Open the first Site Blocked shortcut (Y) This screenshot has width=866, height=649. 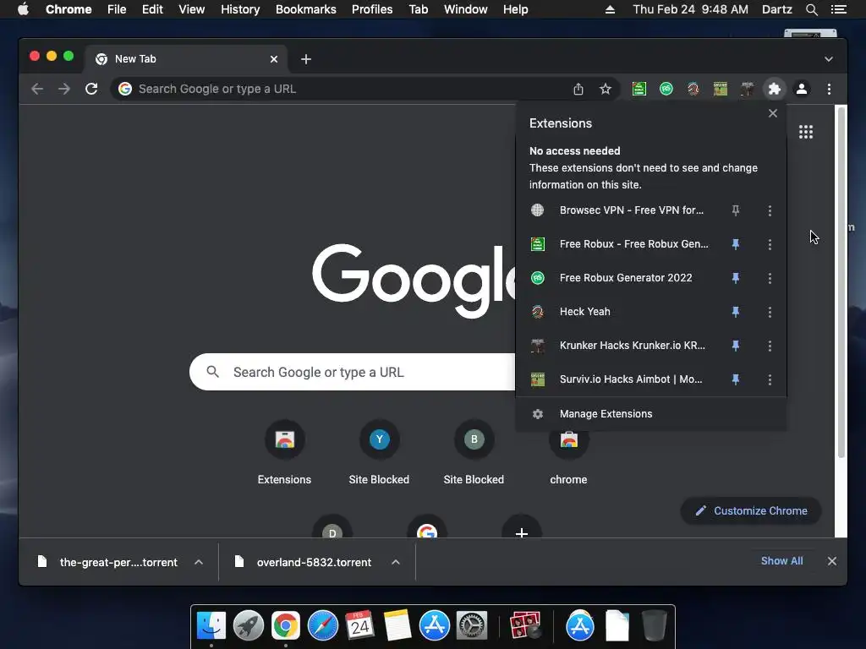pos(379,454)
